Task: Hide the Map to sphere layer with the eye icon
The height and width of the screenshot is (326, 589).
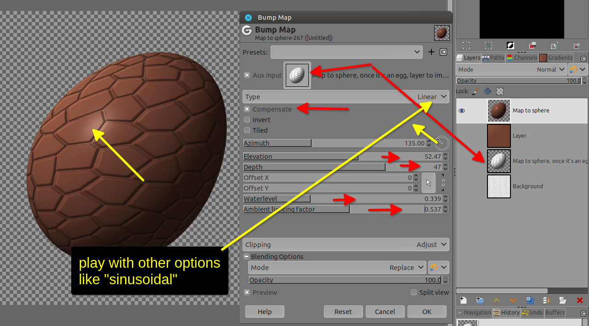Action: [462, 111]
